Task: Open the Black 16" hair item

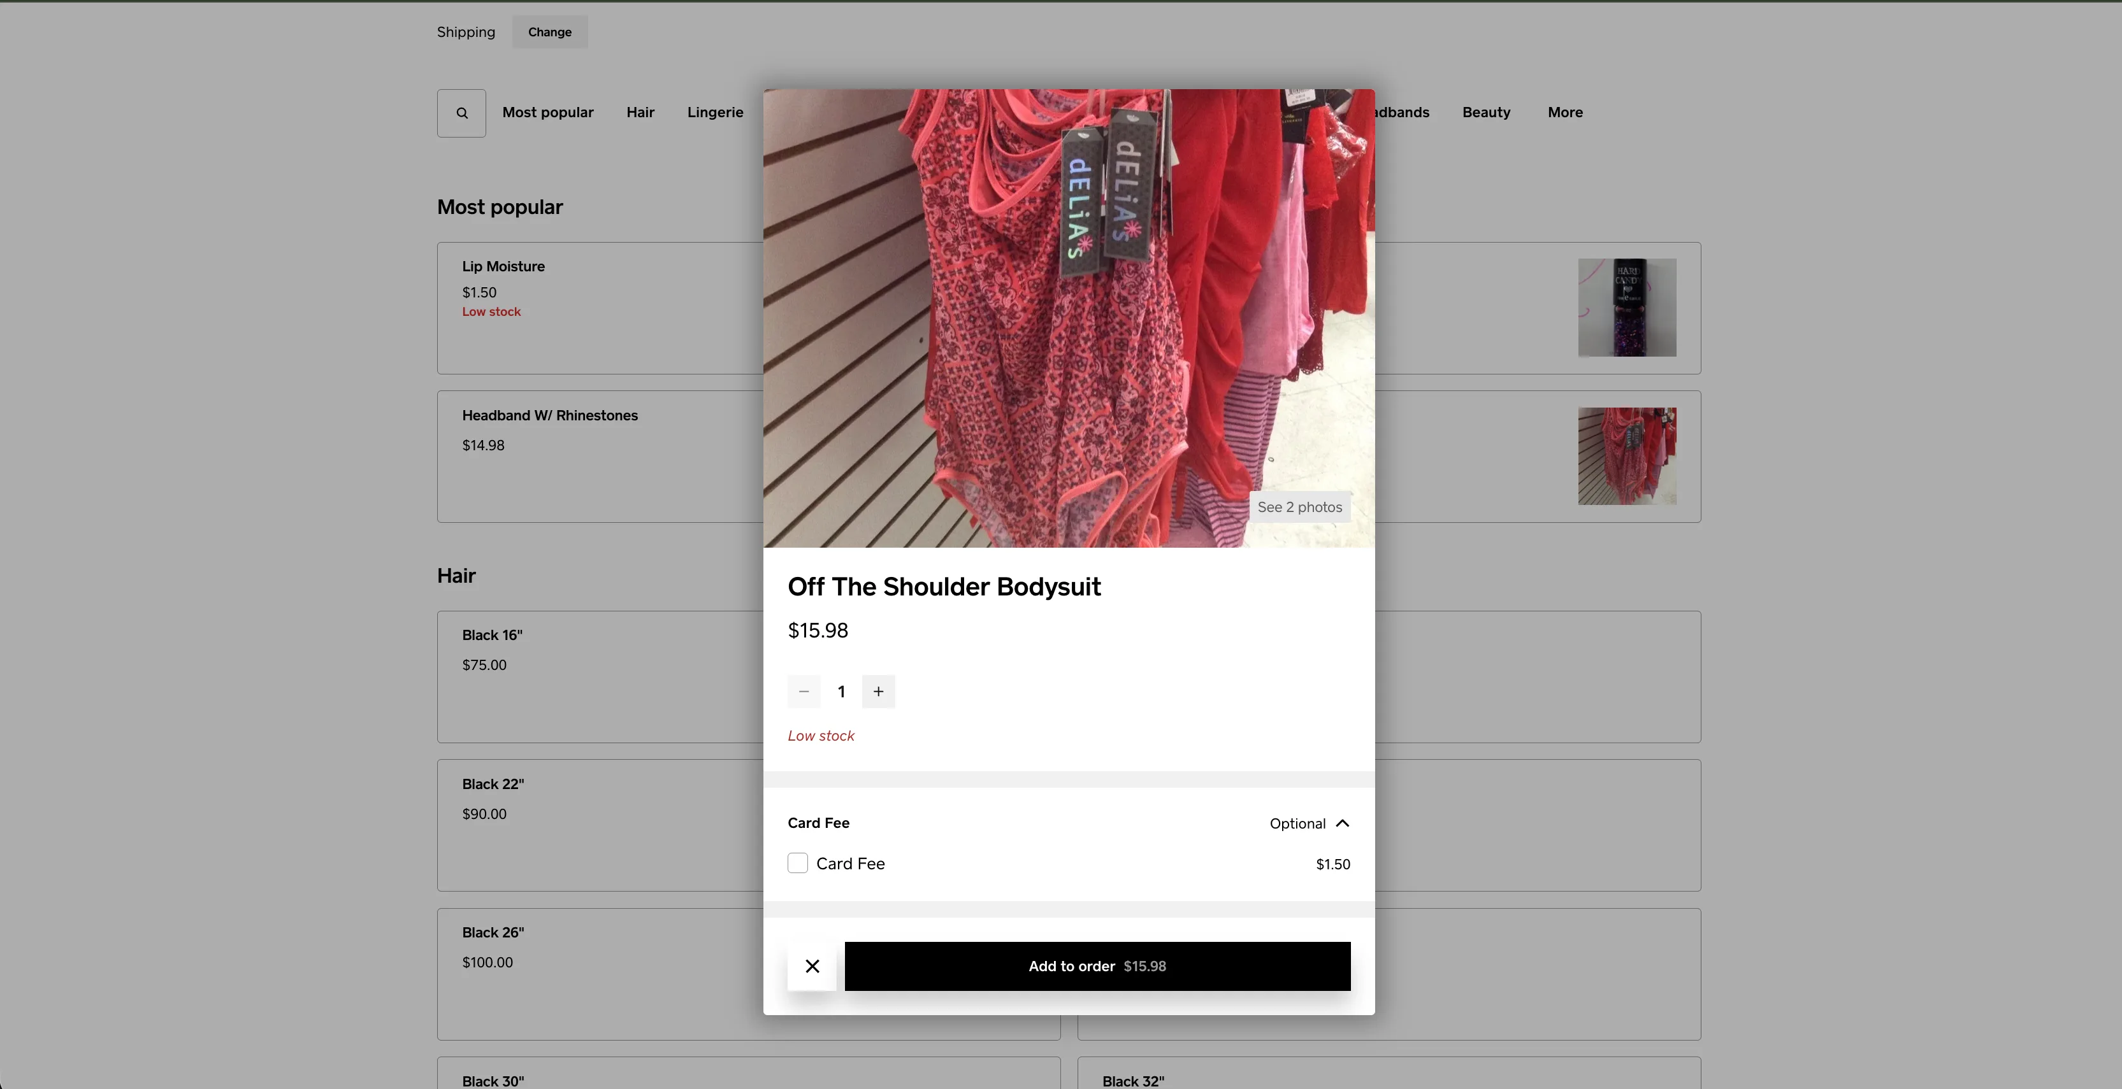Action: [600, 676]
